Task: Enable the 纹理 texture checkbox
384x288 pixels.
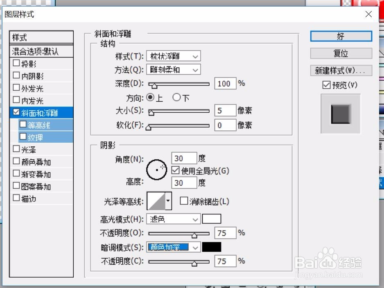Action: click(x=23, y=136)
